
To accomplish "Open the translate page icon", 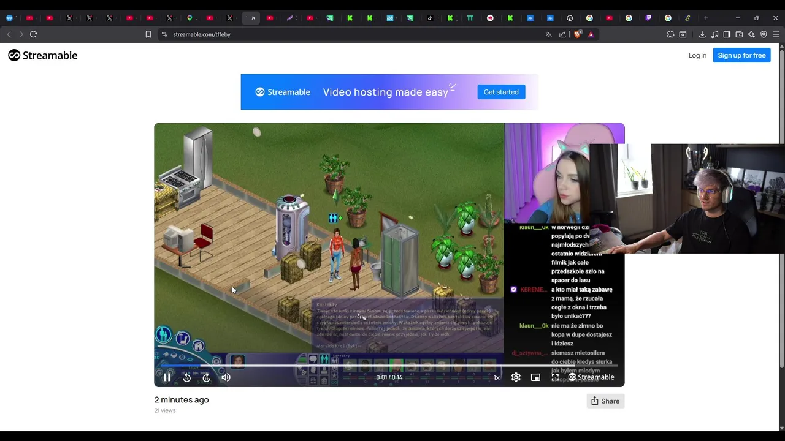I will click(x=548, y=34).
